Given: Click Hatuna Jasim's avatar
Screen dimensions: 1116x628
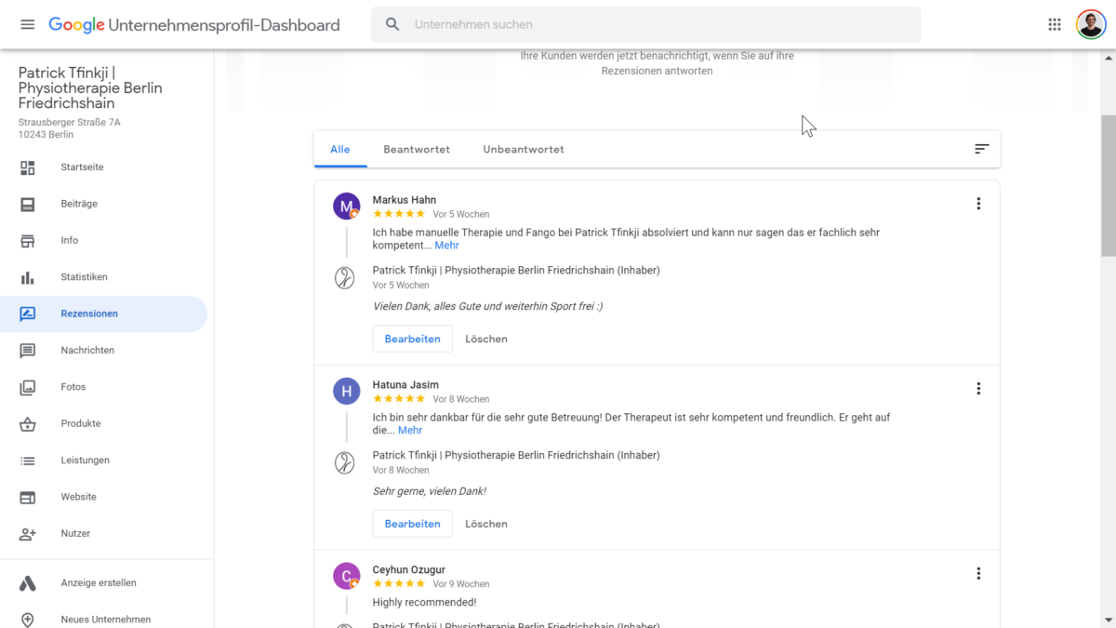Looking at the screenshot, I should point(347,392).
